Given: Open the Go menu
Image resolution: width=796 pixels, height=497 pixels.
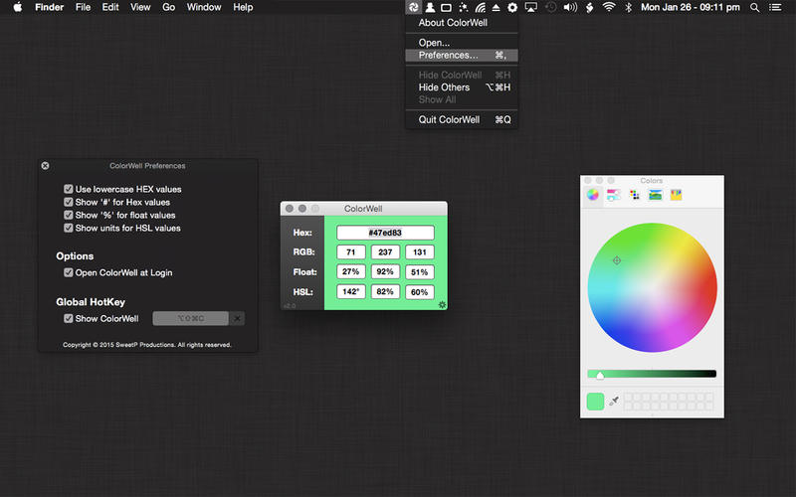Looking at the screenshot, I should pos(168,7).
